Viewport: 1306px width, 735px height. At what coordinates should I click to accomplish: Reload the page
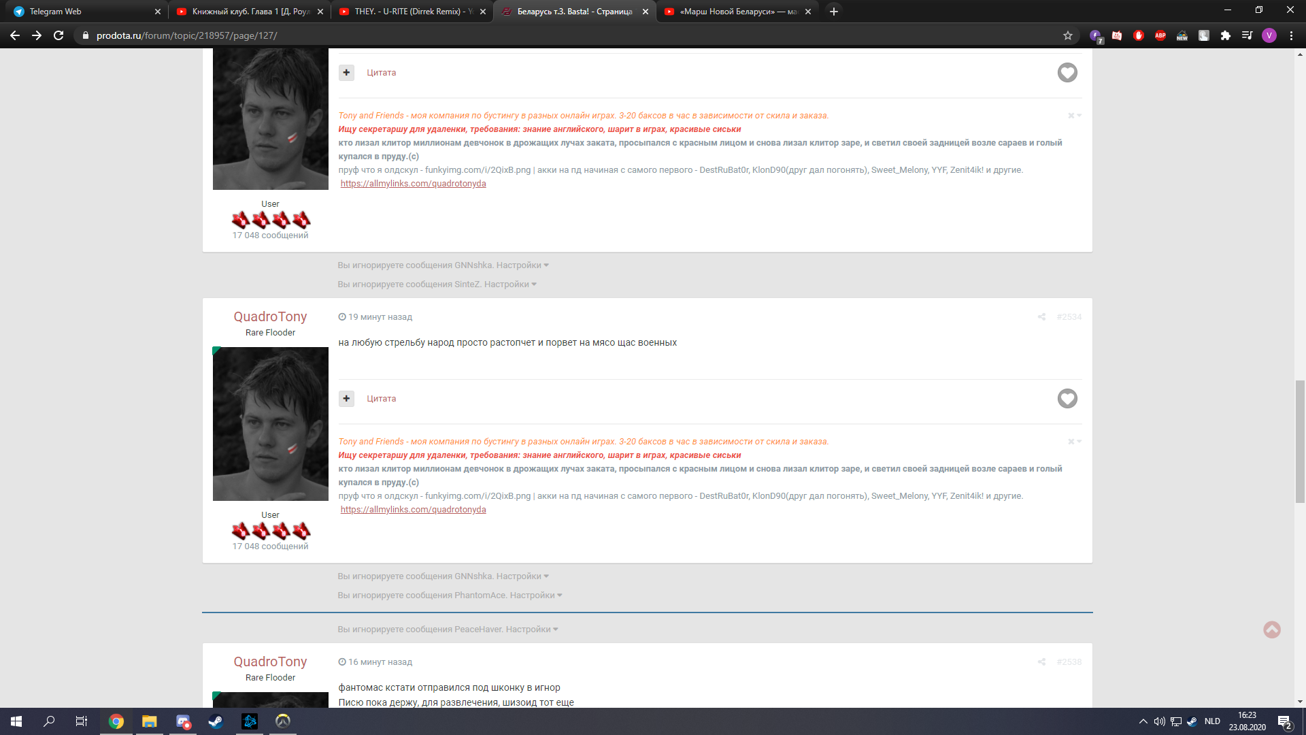pos(58,35)
